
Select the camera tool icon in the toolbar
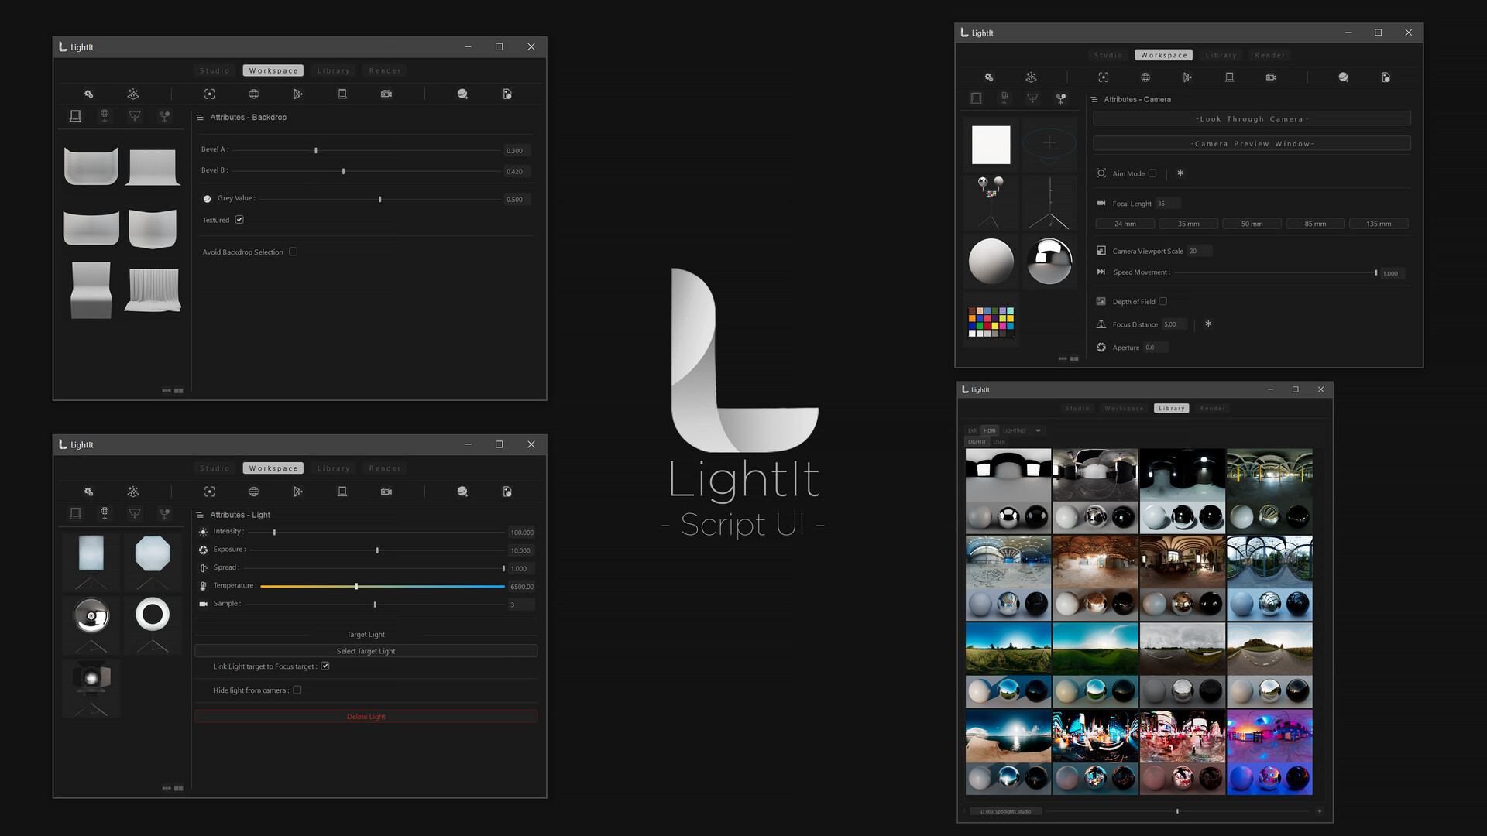tap(386, 94)
